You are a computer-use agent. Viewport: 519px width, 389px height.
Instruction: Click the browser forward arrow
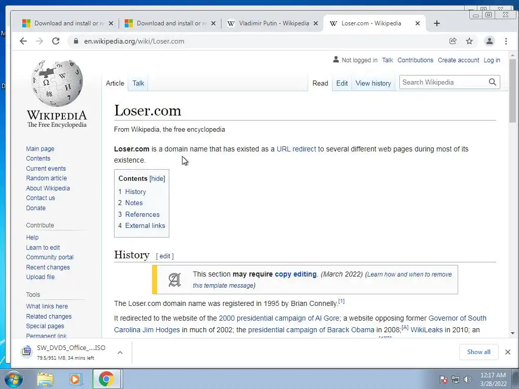click(40, 41)
